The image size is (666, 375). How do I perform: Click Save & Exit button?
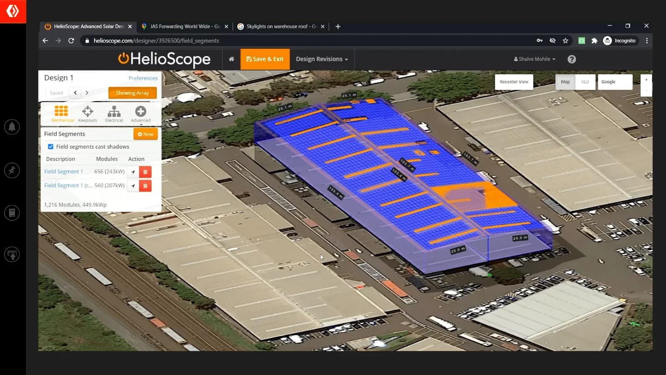point(265,59)
